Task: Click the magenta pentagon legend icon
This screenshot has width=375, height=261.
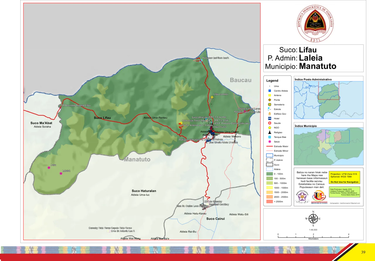Action: pyautogui.click(x=270, y=141)
